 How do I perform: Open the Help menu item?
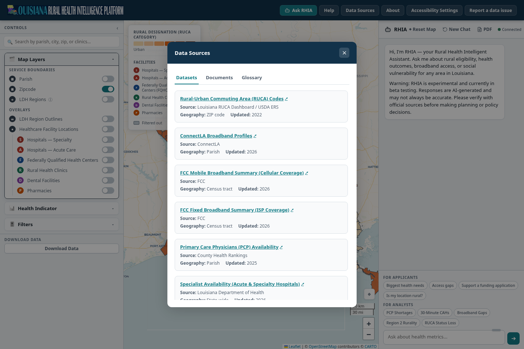point(329,11)
